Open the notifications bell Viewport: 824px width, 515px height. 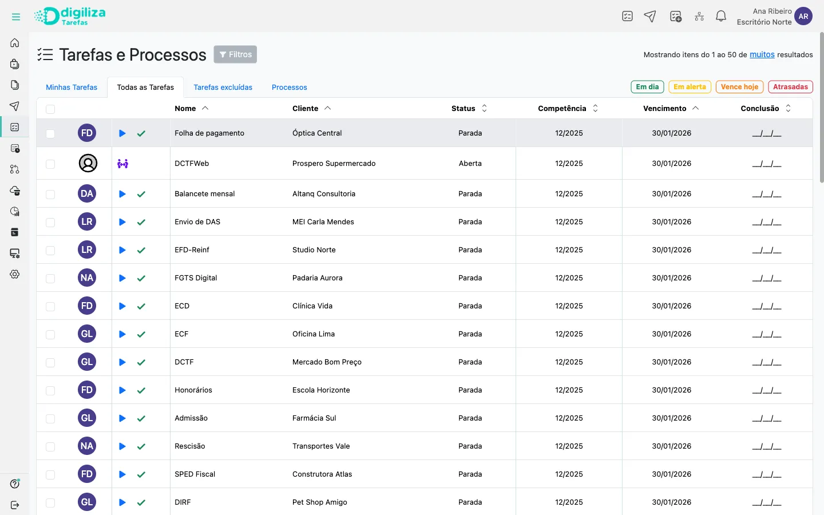721,17
